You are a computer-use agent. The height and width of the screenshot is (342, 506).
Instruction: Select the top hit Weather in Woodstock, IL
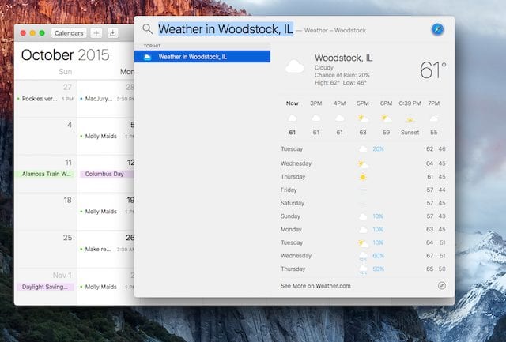pos(202,57)
